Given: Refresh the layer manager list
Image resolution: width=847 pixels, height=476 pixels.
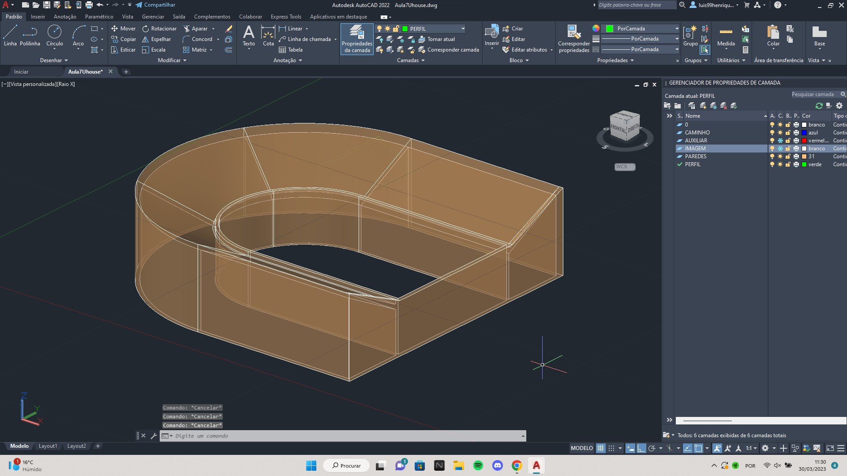Looking at the screenshot, I should pyautogui.click(x=819, y=106).
